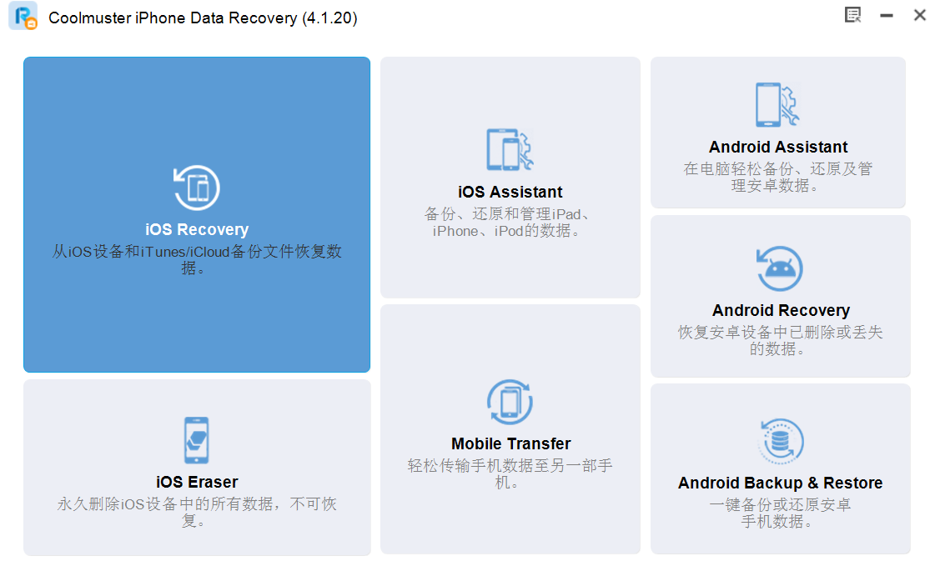This screenshot has height=561, width=930.
Task: Select the Android Assistant title text
Action: point(778,147)
